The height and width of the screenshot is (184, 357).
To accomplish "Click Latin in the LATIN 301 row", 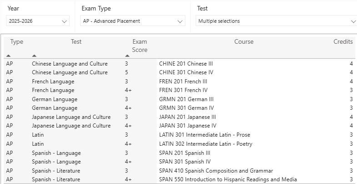I will click(38, 135).
